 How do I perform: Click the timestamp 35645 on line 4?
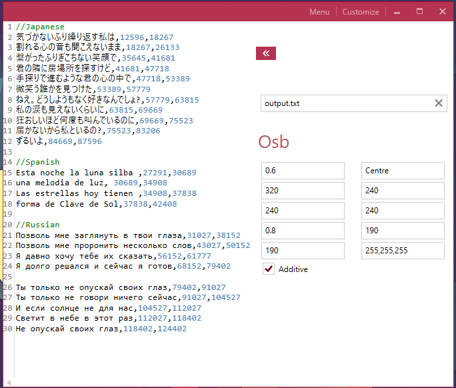coord(134,58)
